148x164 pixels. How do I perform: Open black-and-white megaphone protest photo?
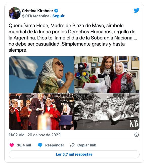coord(107,112)
